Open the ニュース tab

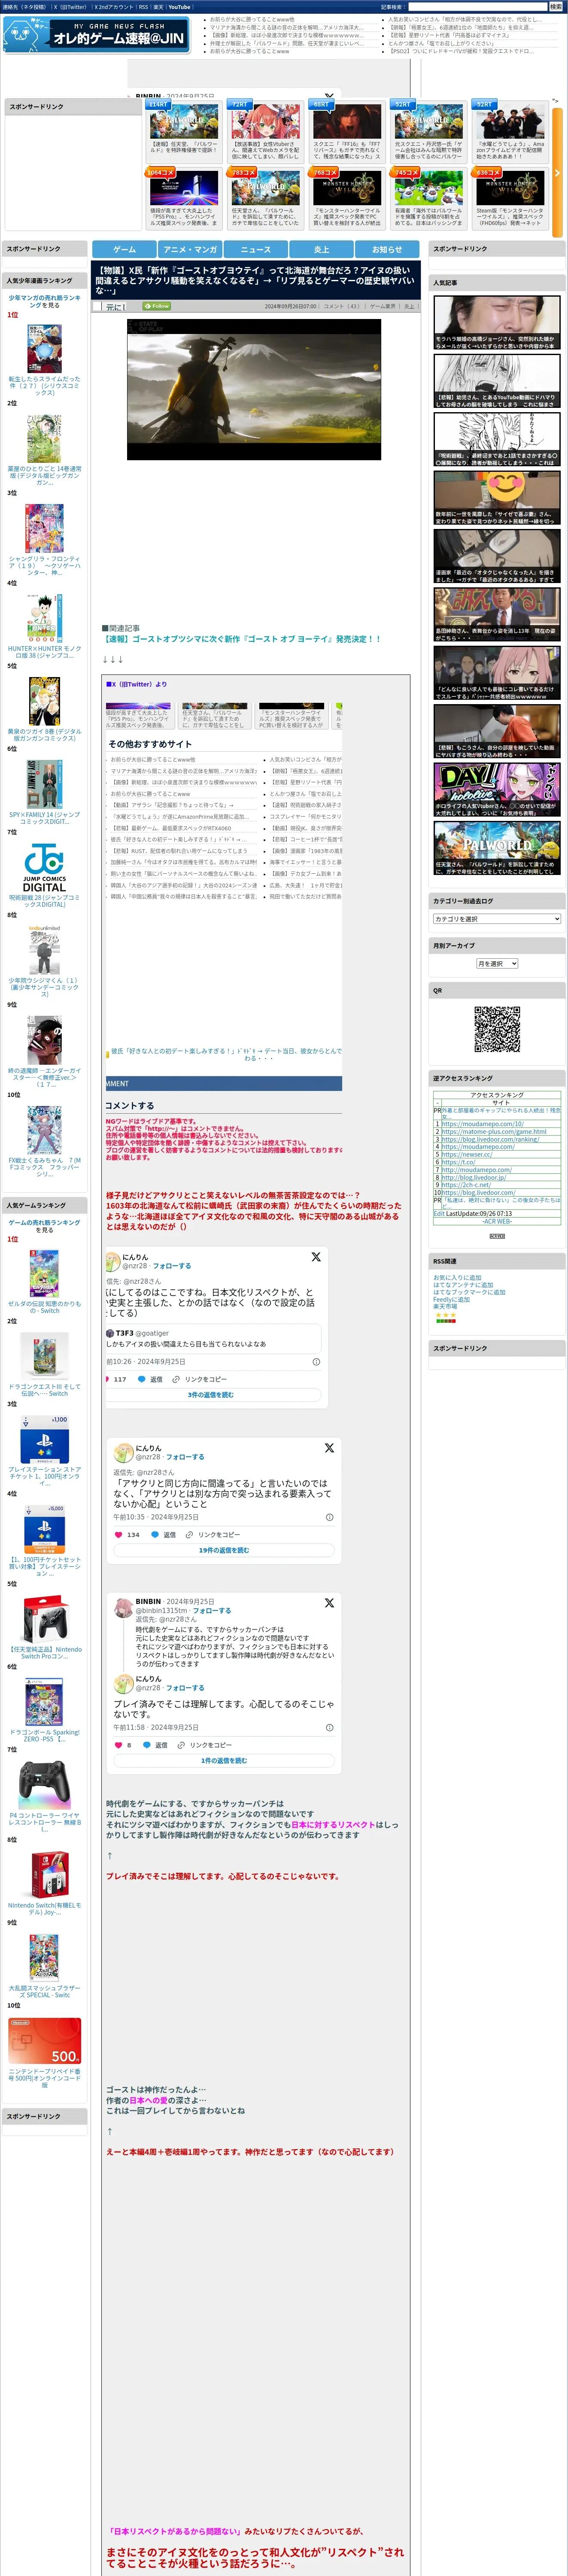255,249
